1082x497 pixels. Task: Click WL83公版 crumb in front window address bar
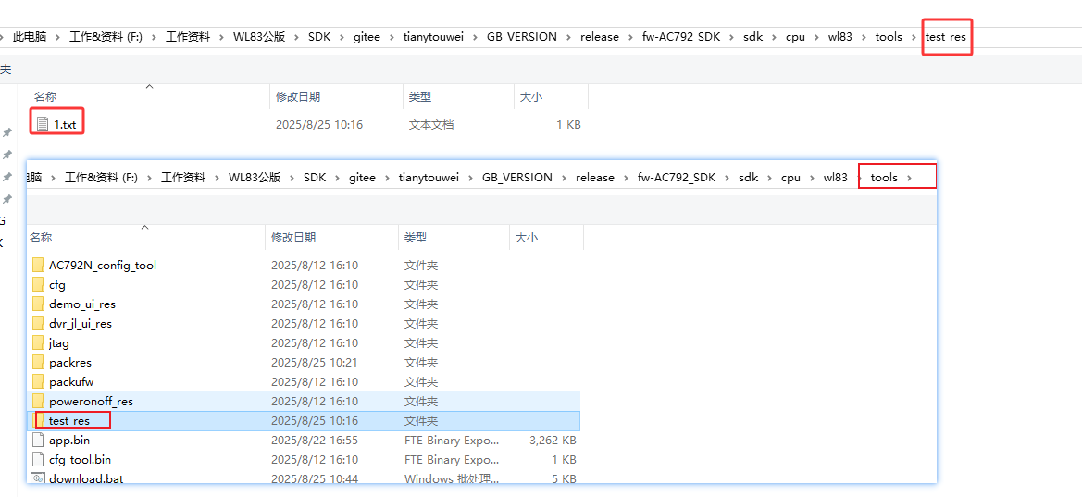coord(255,178)
